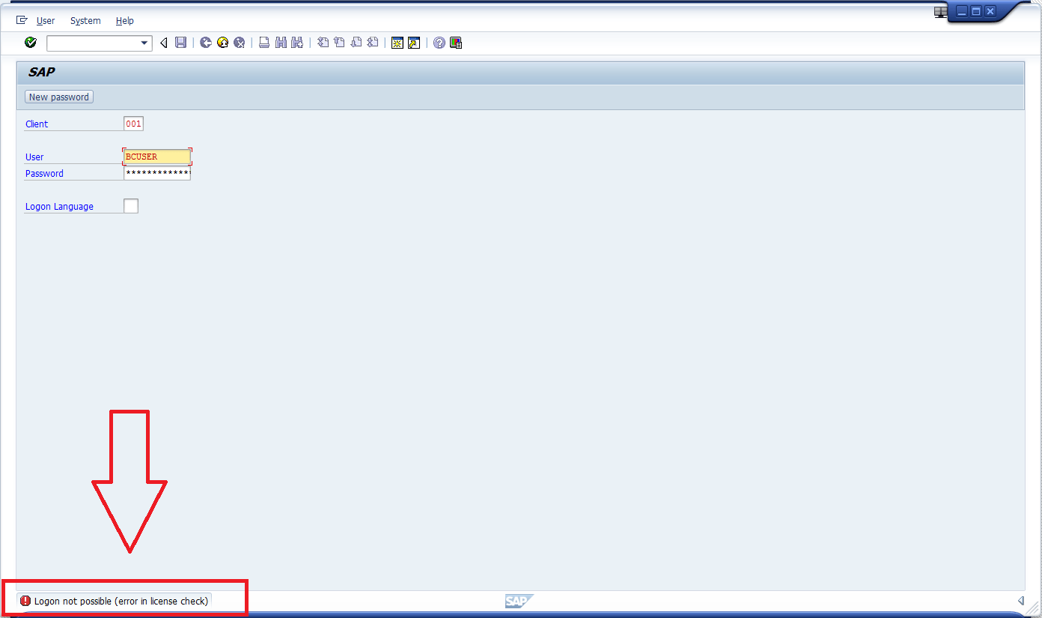Viewport: 1042px width, 618px height.
Task: Click the Logon Language label
Action: point(59,207)
